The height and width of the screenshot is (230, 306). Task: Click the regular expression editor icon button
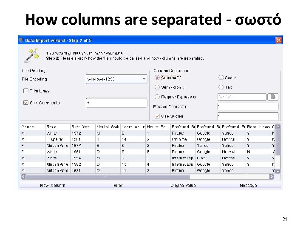point(272,97)
